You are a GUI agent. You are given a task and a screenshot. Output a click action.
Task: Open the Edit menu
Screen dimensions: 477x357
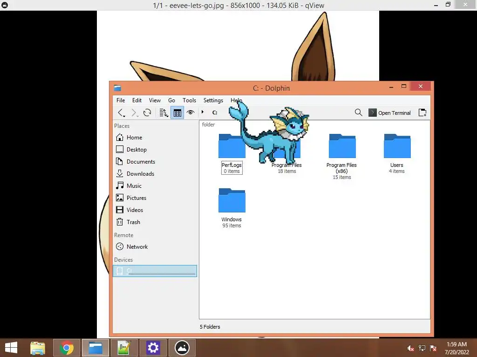pyautogui.click(x=137, y=100)
